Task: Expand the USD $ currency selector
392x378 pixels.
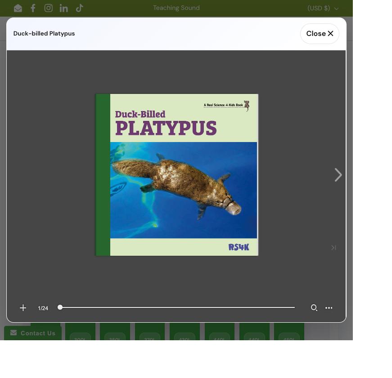Action: click(x=323, y=8)
